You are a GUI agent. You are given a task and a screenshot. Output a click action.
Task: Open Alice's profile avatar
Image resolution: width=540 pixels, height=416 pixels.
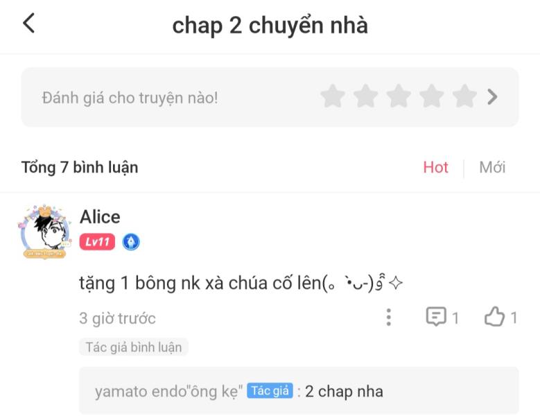tap(44, 232)
